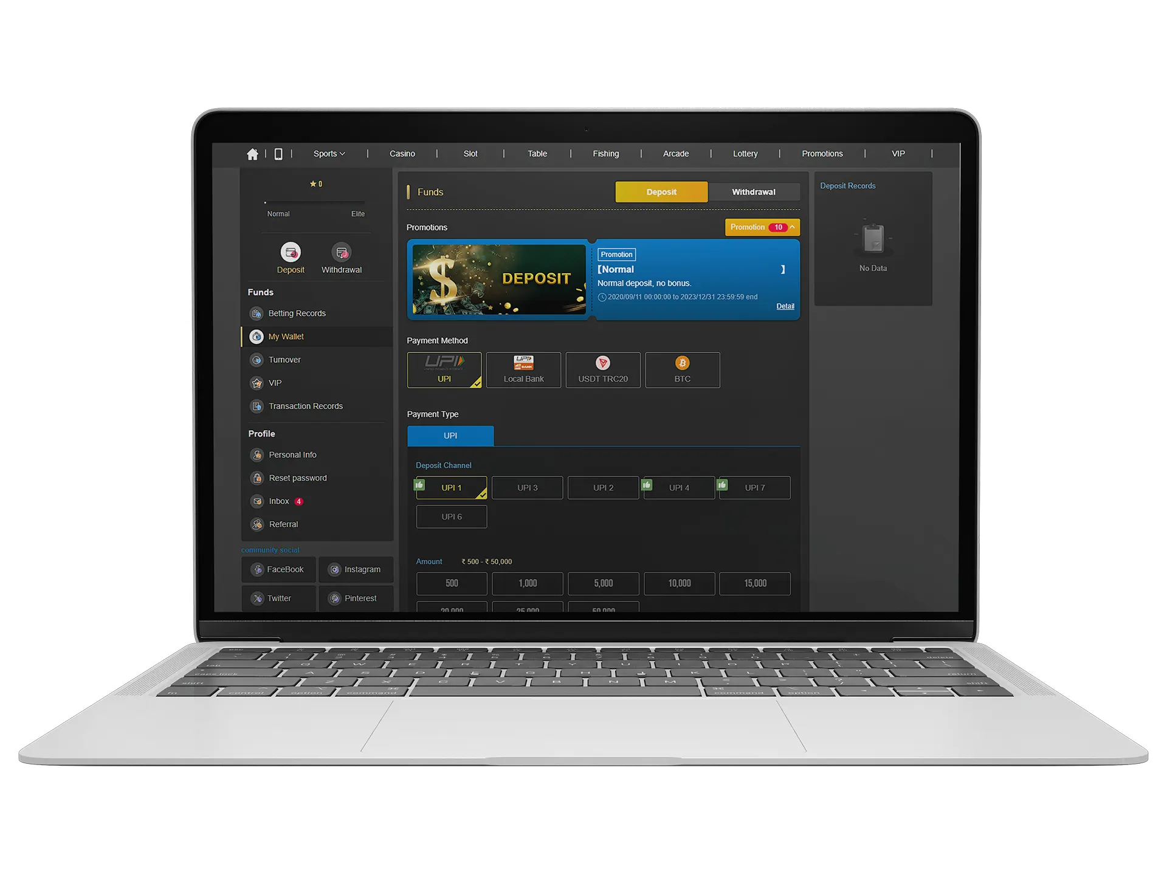This screenshot has width=1167, height=875.
Task: Expand the Sports dropdown menu
Action: [329, 154]
